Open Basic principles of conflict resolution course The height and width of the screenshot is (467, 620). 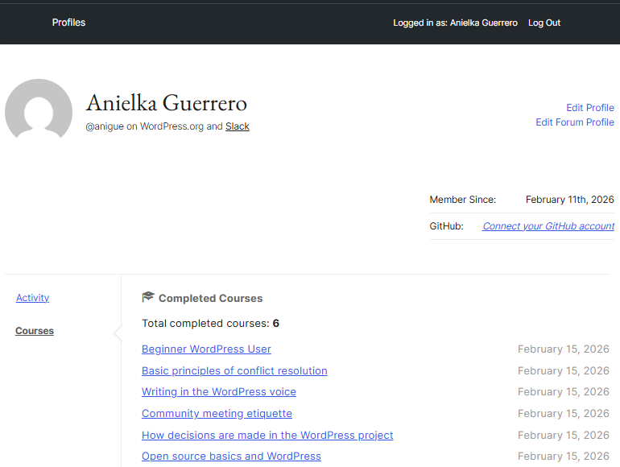[x=234, y=370]
